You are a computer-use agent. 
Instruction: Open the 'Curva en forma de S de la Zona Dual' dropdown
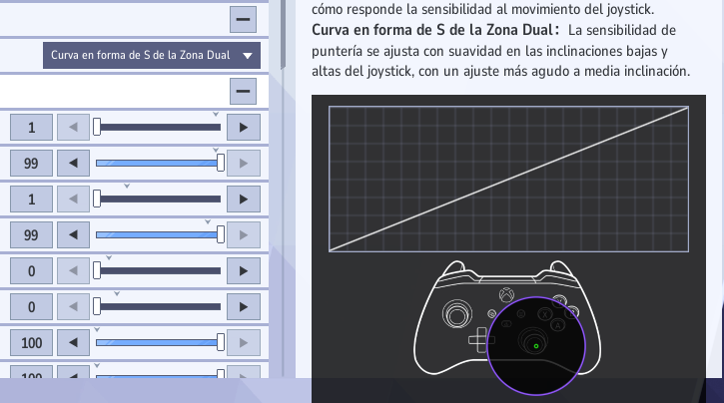coord(152,55)
